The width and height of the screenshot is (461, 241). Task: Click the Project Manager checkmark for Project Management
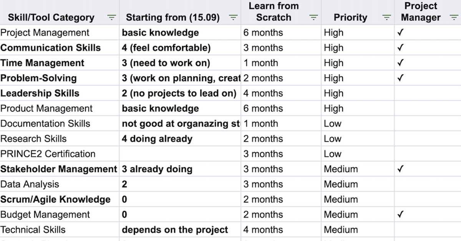(401, 33)
